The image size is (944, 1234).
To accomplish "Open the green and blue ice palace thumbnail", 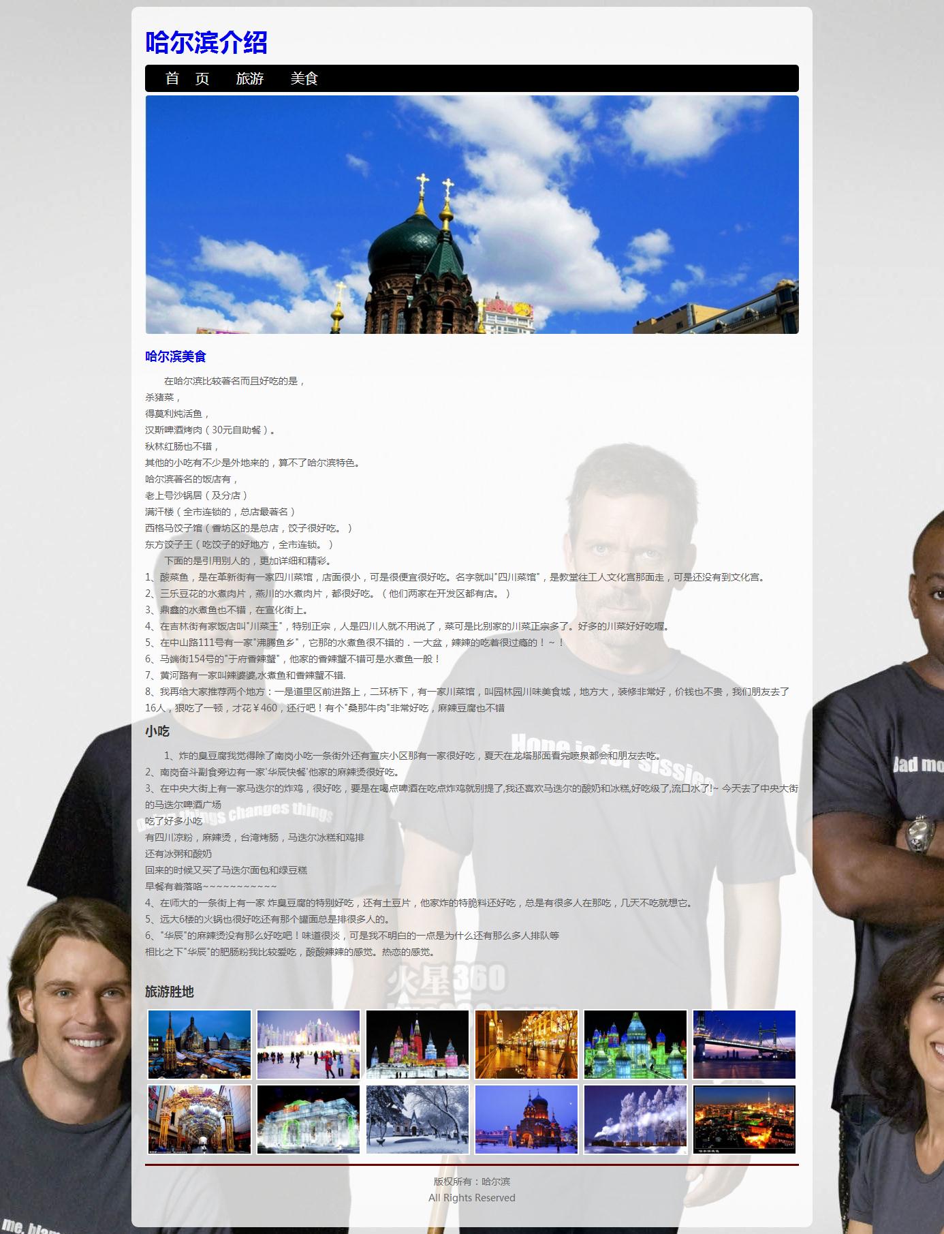I will click(x=635, y=1044).
